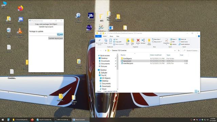Image resolution: width=217 pixels, height=122 pixels.
Task: Open the Microsoft Flight Simulator desktop icon
Action: tap(91, 18)
